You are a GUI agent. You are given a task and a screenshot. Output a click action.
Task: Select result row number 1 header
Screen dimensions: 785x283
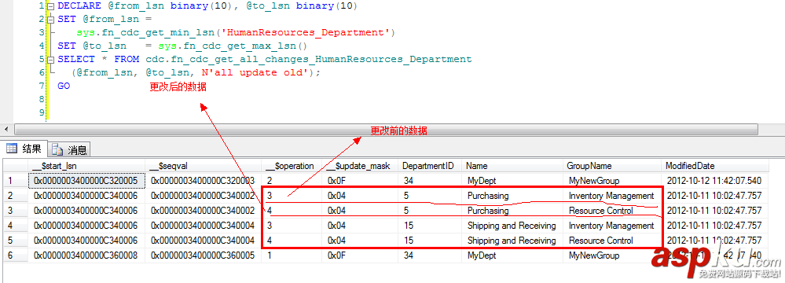pyautogui.click(x=16, y=180)
